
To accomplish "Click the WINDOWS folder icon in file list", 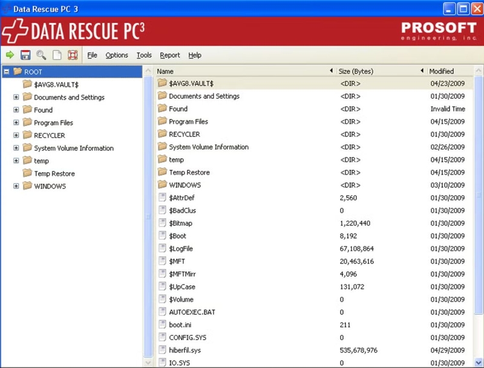I will (x=162, y=185).
